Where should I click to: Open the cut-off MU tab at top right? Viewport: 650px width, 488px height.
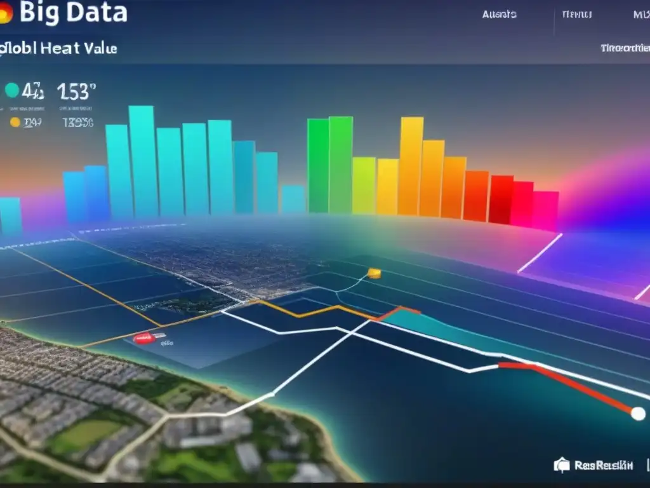[x=640, y=14]
